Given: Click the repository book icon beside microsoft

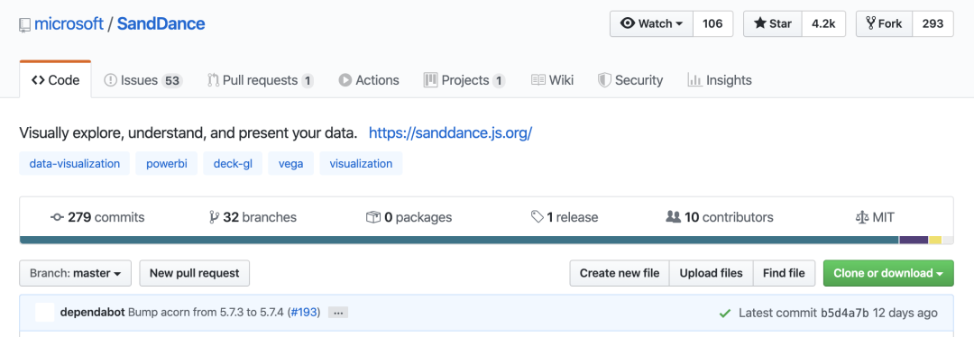Looking at the screenshot, I should coord(25,25).
